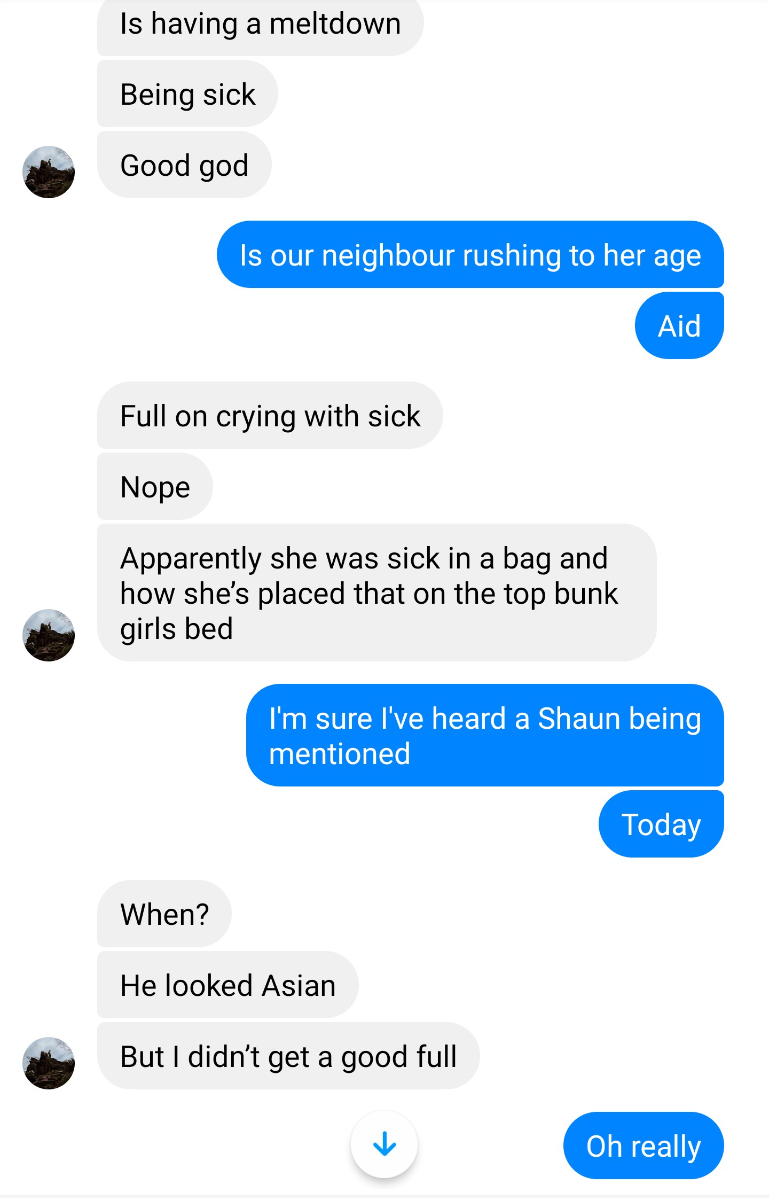Image resolution: width=769 pixels, height=1200 pixels.
Task: Tap the avatar beside the 'girls bed' message
Action: click(x=49, y=635)
